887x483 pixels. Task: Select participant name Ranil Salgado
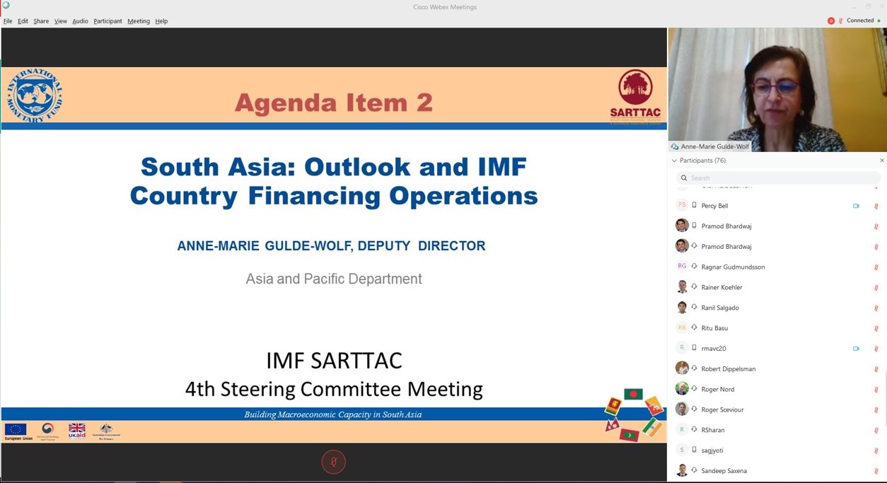click(x=720, y=308)
